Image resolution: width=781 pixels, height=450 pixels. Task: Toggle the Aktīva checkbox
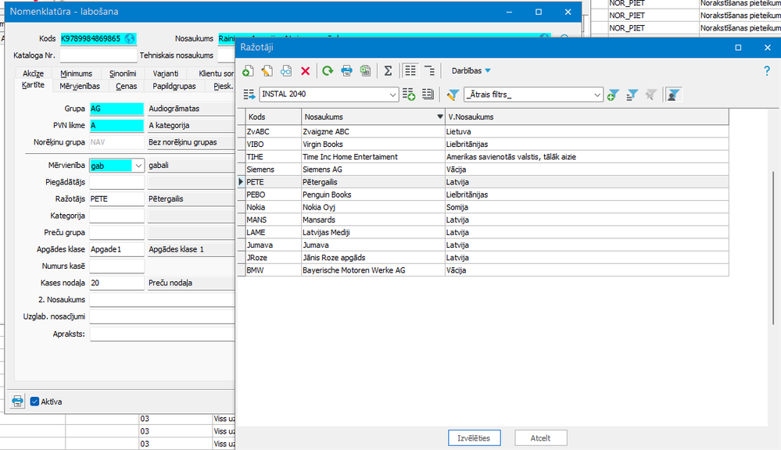34,402
